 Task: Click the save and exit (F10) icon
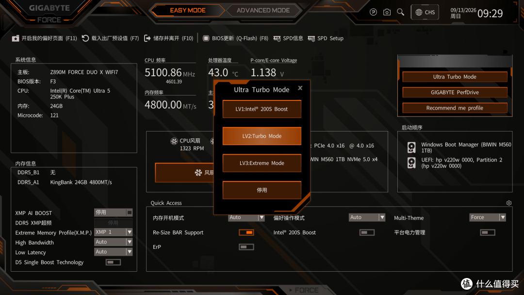click(147, 38)
